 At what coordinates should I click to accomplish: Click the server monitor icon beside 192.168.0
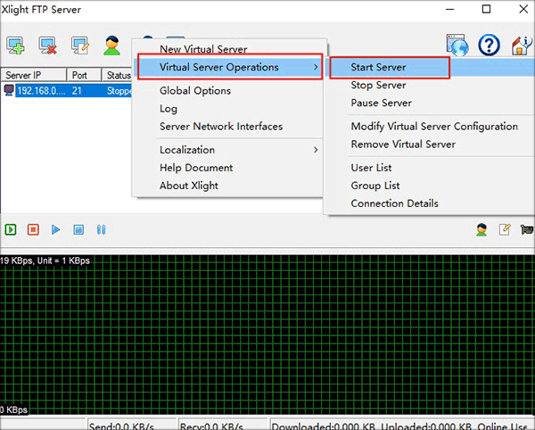click(9, 90)
